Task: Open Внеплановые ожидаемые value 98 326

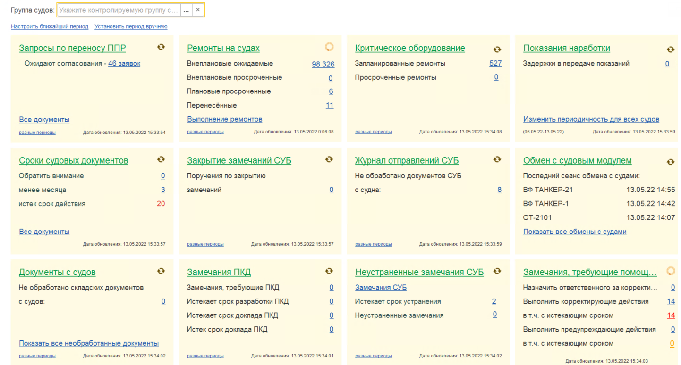Action: pos(323,64)
